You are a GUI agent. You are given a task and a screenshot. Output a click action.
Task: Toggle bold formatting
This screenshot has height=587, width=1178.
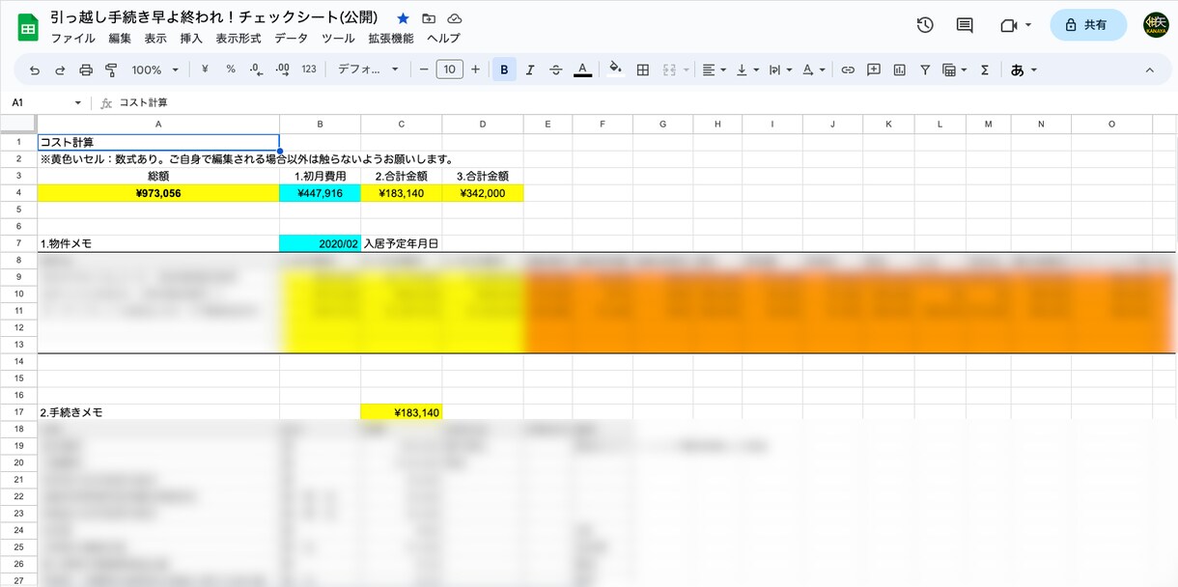click(504, 70)
